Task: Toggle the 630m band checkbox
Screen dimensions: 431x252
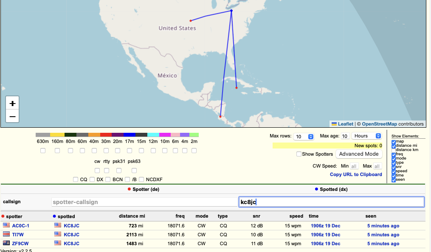Action: (x=43, y=151)
